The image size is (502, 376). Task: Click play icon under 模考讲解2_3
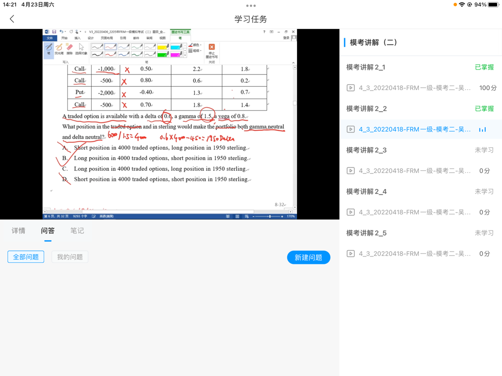pyautogui.click(x=351, y=171)
